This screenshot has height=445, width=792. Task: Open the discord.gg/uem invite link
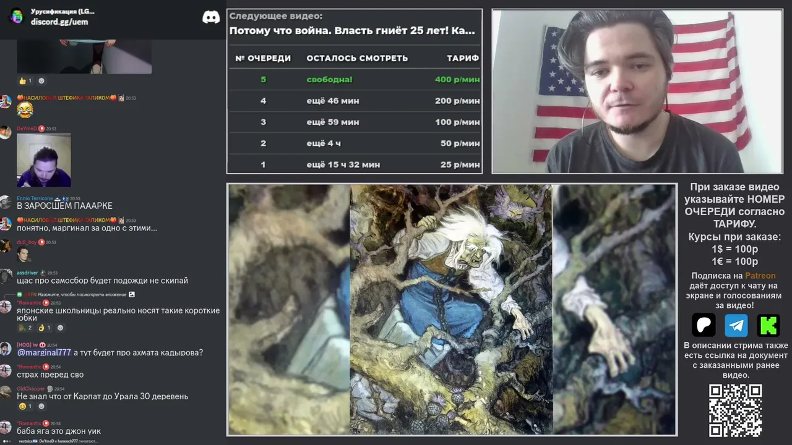59,22
